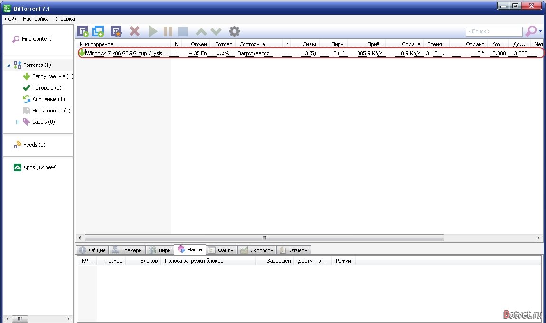Select Активные (1) category
The height and width of the screenshot is (323, 546).
point(48,100)
